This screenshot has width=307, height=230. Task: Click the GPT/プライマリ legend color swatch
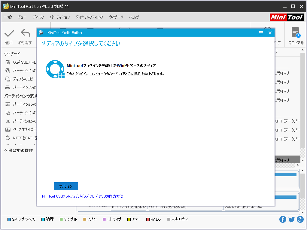click(x=9, y=219)
